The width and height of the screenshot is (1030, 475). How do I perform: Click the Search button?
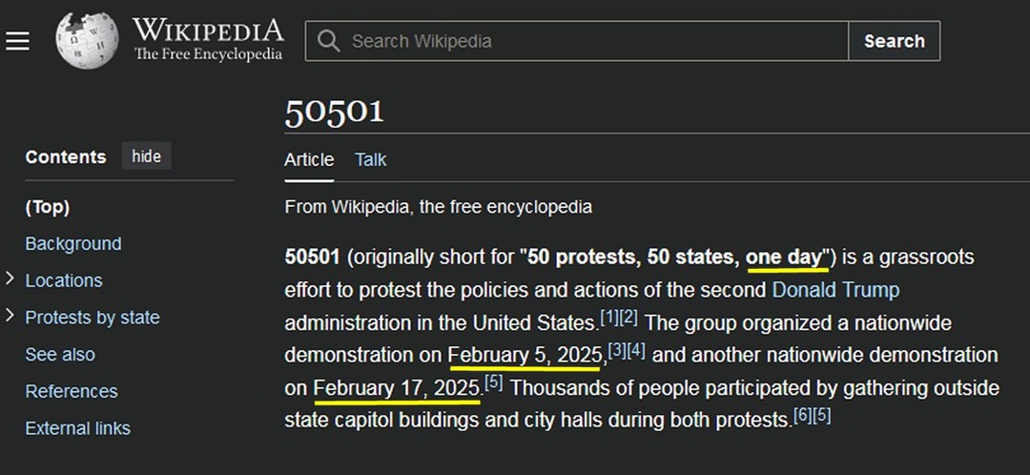pyautogui.click(x=894, y=41)
